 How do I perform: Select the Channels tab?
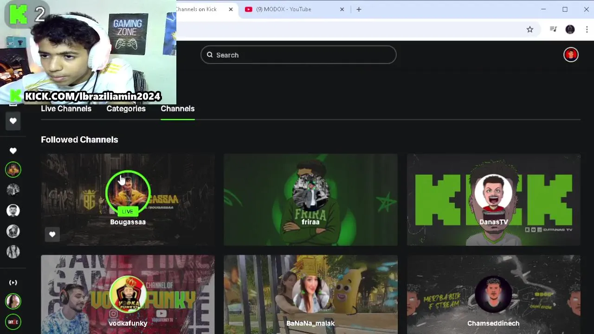(x=177, y=109)
